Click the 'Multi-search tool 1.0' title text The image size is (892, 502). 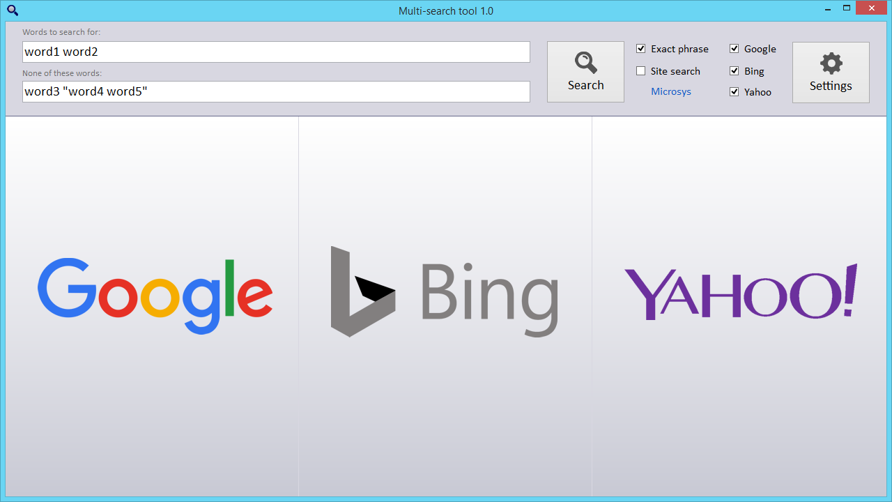click(x=446, y=10)
